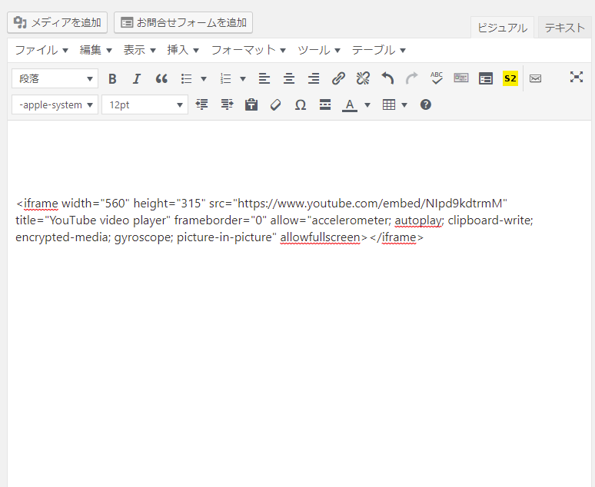Apply numbered list formatting

click(x=225, y=79)
